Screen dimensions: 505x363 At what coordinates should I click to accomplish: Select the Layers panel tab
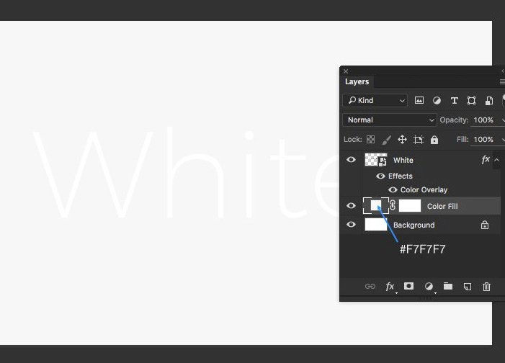click(357, 82)
